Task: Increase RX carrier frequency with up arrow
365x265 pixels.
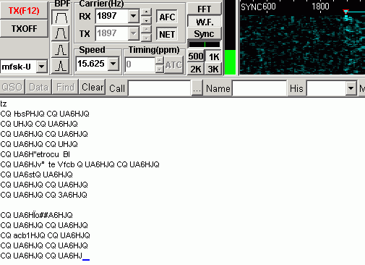Action: click(x=146, y=12)
